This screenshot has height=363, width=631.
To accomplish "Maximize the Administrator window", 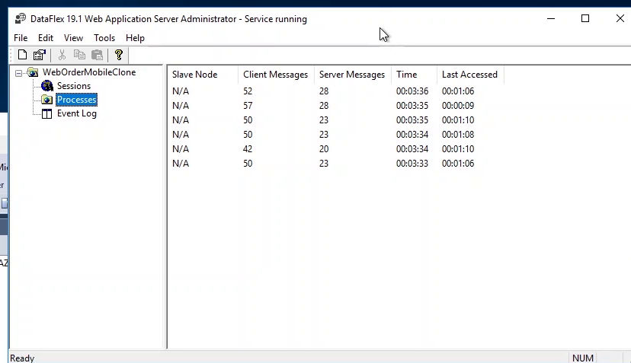I will 585,19.
